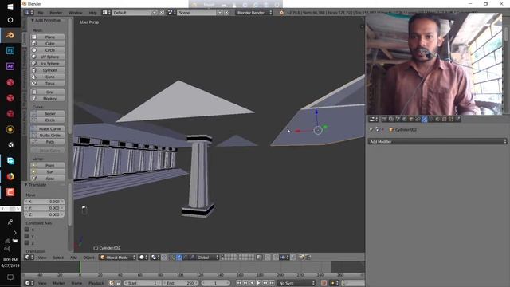Add a Monkey mesh primitive
Viewport: 510px width, 287px height.
pos(48,98)
